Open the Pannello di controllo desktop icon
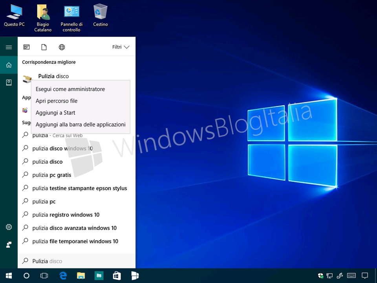This screenshot has height=283, width=377. click(71, 18)
